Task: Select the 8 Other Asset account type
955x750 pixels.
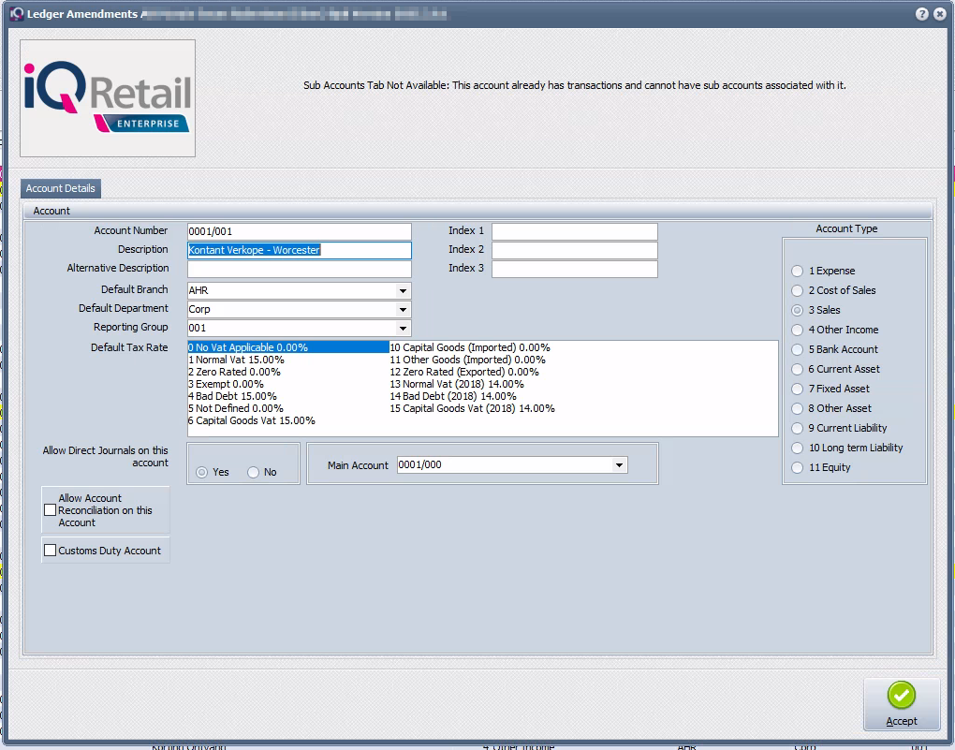Action: tap(798, 409)
